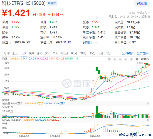153x139 pixels.
Task: Click the DEA:0.06 value label
Action: coord(41,120)
